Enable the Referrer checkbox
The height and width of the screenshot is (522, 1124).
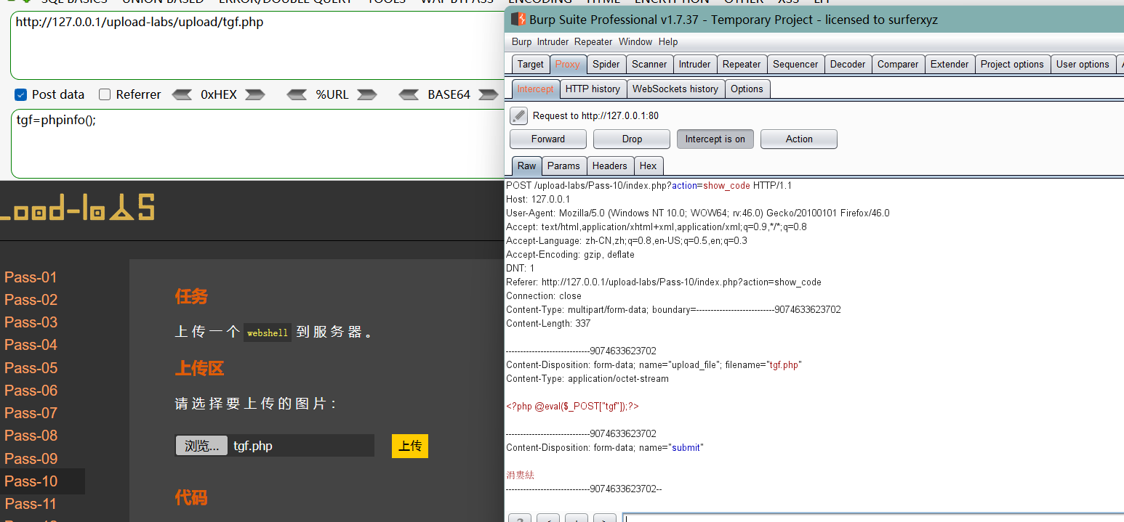(105, 94)
